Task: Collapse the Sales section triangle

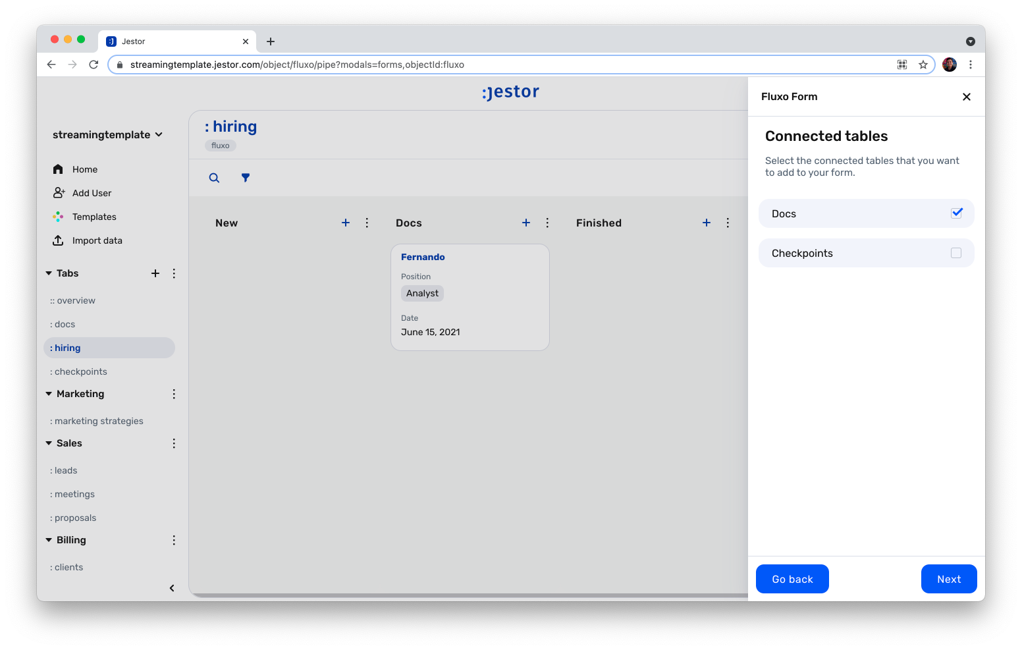Action: pyautogui.click(x=49, y=443)
